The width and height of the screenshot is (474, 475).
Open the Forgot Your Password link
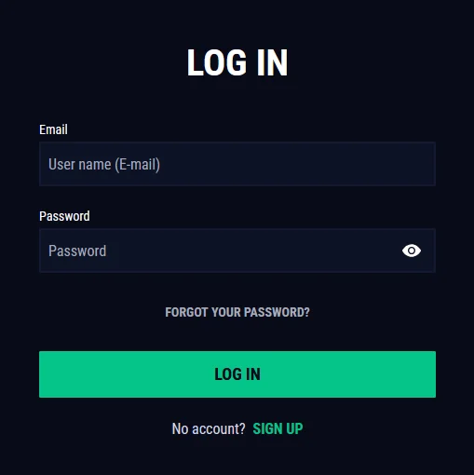(237, 312)
